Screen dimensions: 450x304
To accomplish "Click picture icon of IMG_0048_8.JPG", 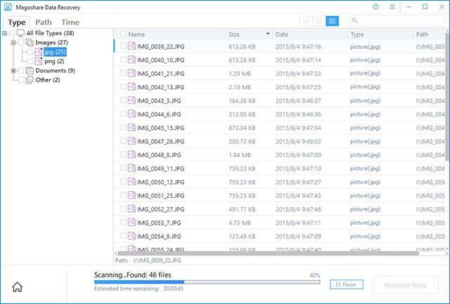I will click(x=131, y=154).
